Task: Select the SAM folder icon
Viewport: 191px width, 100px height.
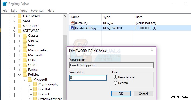Action: (x=20, y=21)
